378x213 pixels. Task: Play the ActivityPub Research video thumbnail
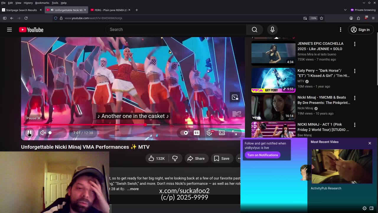point(342,166)
